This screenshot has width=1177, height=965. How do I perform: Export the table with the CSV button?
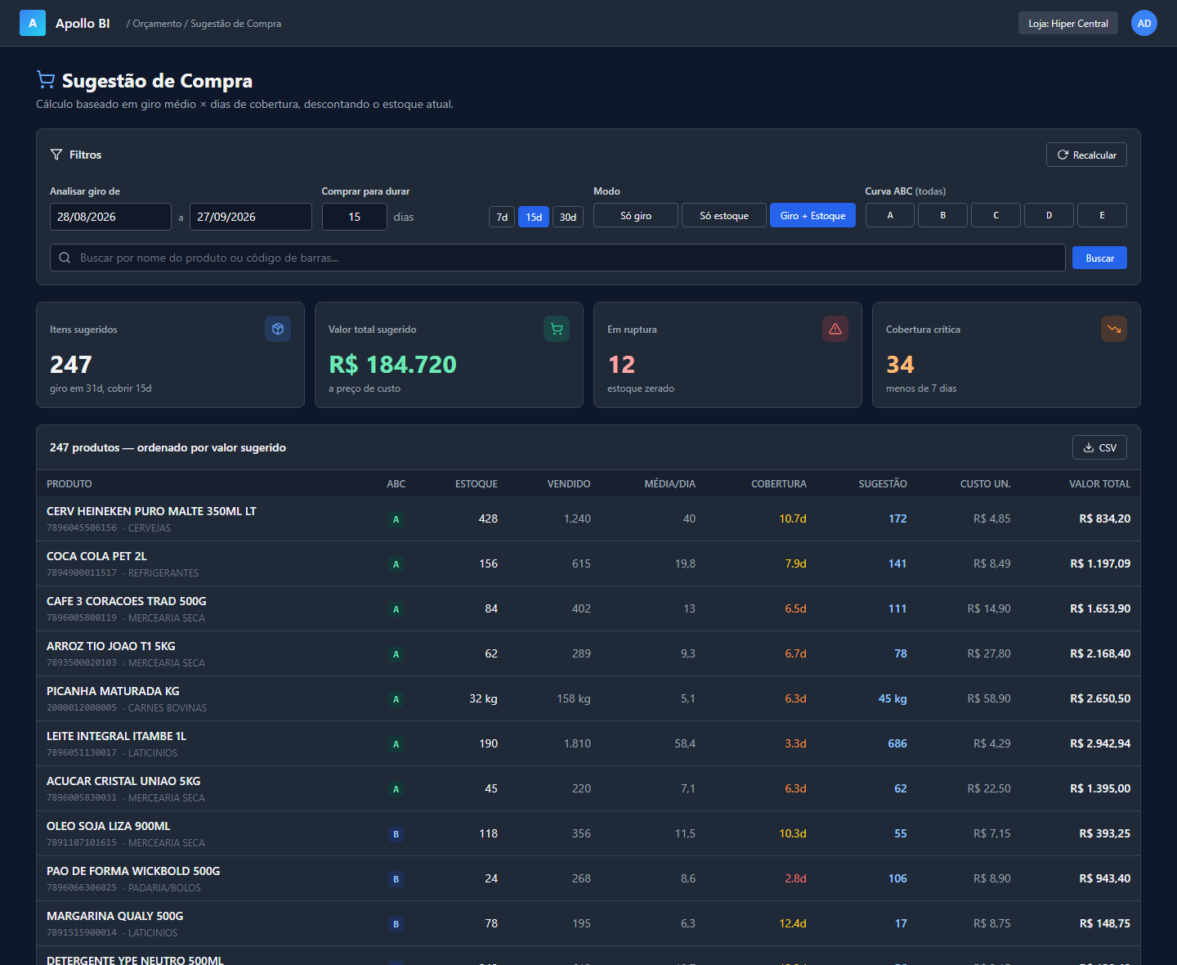(x=1099, y=447)
